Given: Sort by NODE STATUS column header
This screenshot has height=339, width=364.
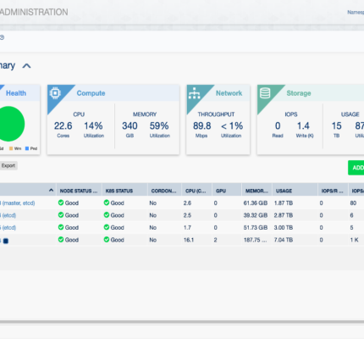Looking at the screenshot, I should (x=79, y=191).
